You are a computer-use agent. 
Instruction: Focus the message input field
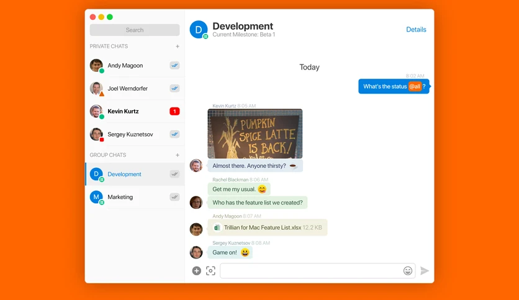tap(311, 271)
